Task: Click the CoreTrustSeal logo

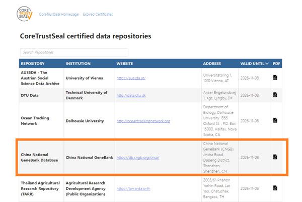Action: point(25,14)
